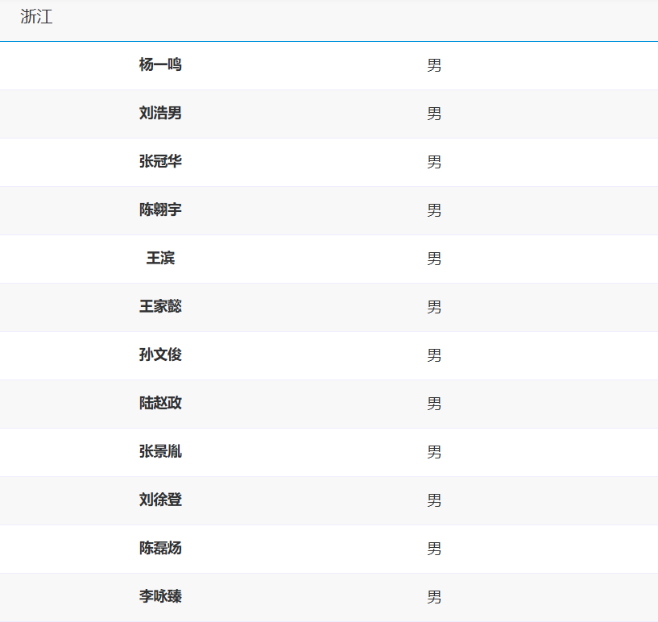The width and height of the screenshot is (658, 622).
Task: Click the name 陈翱宇 in table
Action: [160, 210]
